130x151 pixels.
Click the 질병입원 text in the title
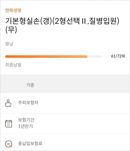pos(103,21)
